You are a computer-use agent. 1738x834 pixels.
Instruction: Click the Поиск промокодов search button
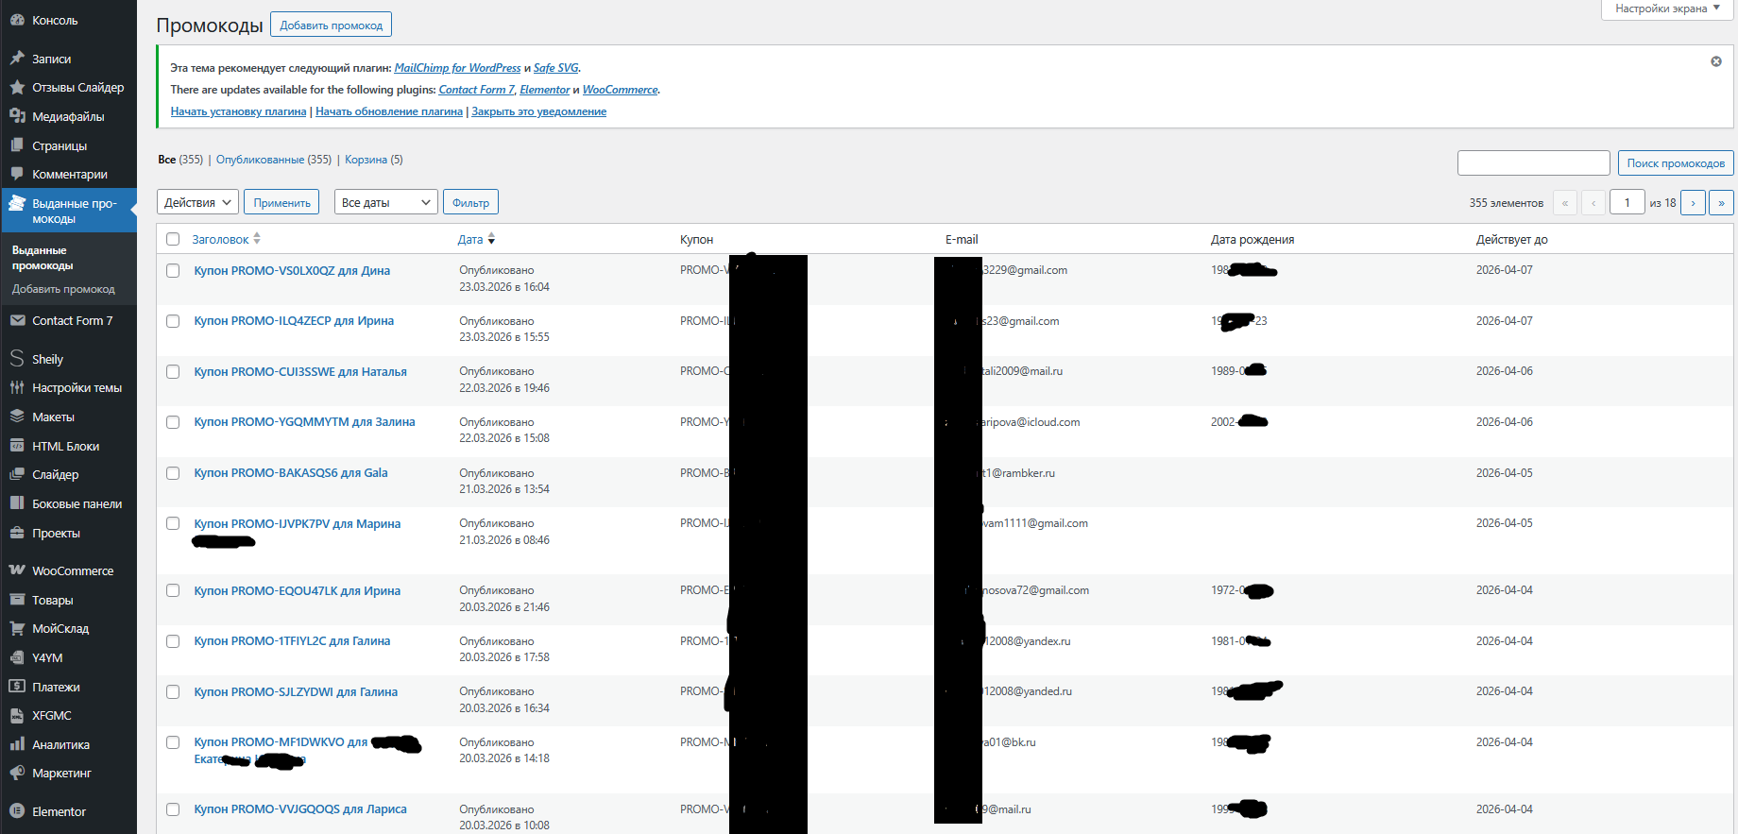tap(1676, 162)
